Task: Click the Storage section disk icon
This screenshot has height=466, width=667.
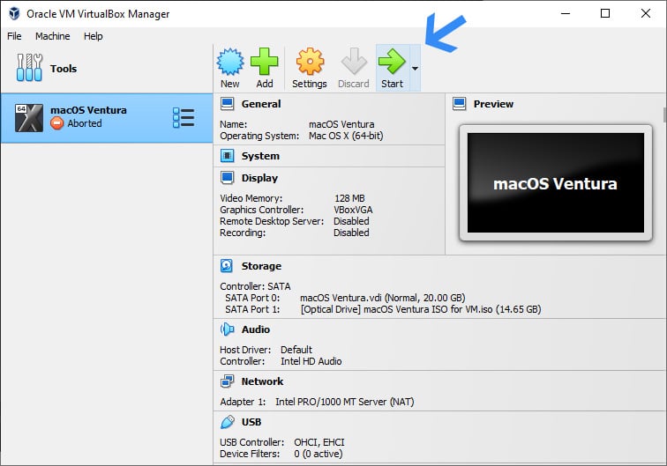Action: (x=227, y=266)
